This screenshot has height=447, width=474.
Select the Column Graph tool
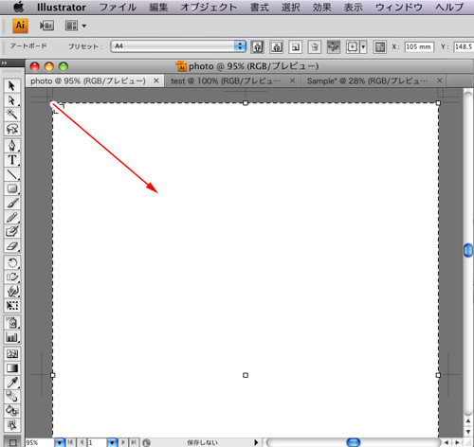click(x=12, y=337)
